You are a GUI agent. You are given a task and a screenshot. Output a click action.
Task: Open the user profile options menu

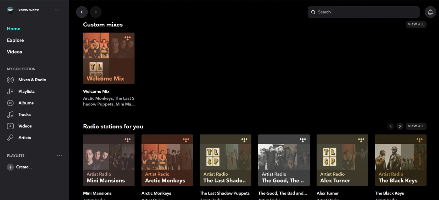(57, 10)
